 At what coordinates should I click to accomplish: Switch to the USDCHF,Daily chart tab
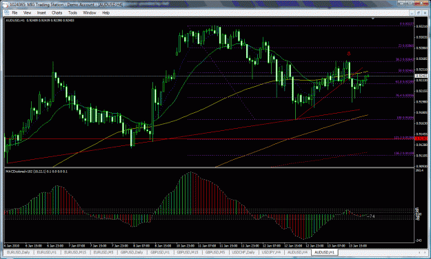click(243, 252)
